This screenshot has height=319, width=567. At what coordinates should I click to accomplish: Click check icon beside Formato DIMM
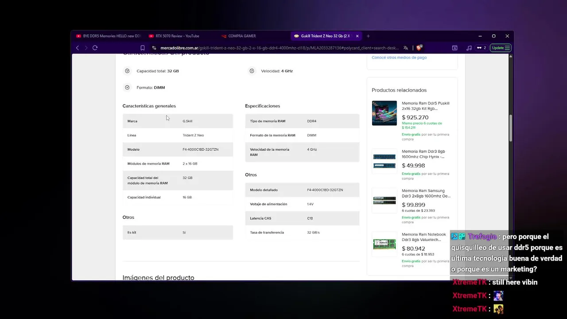pyautogui.click(x=127, y=87)
